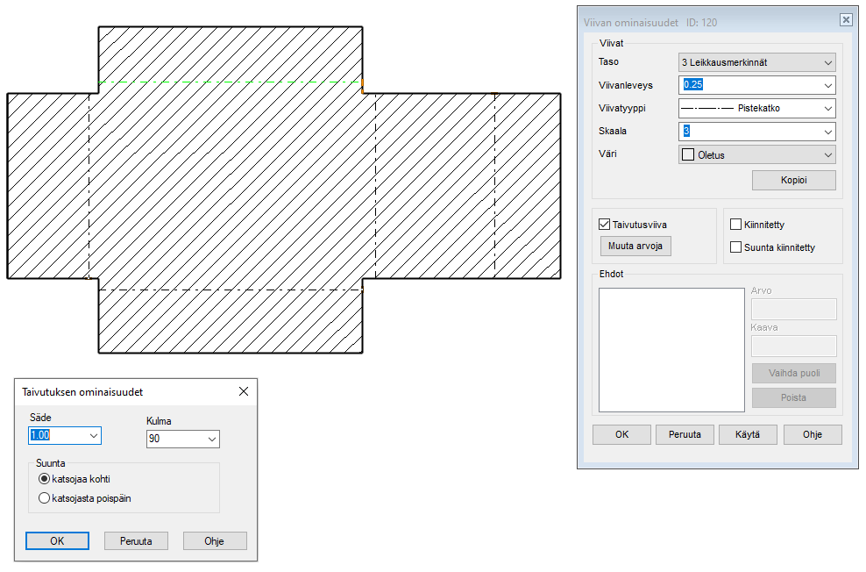Select the katsojaa kohti radio option
The height and width of the screenshot is (572, 866).
coord(45,479)
